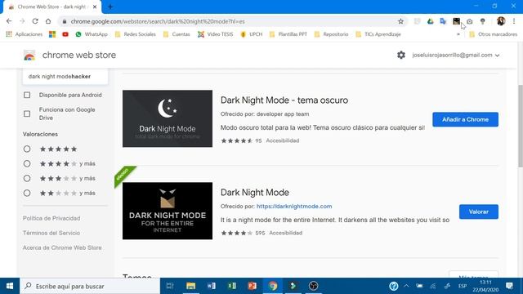The width and height of the screenshot is (523, 294).
Task: Select three stars y más filter
Action: coord(27,178)
